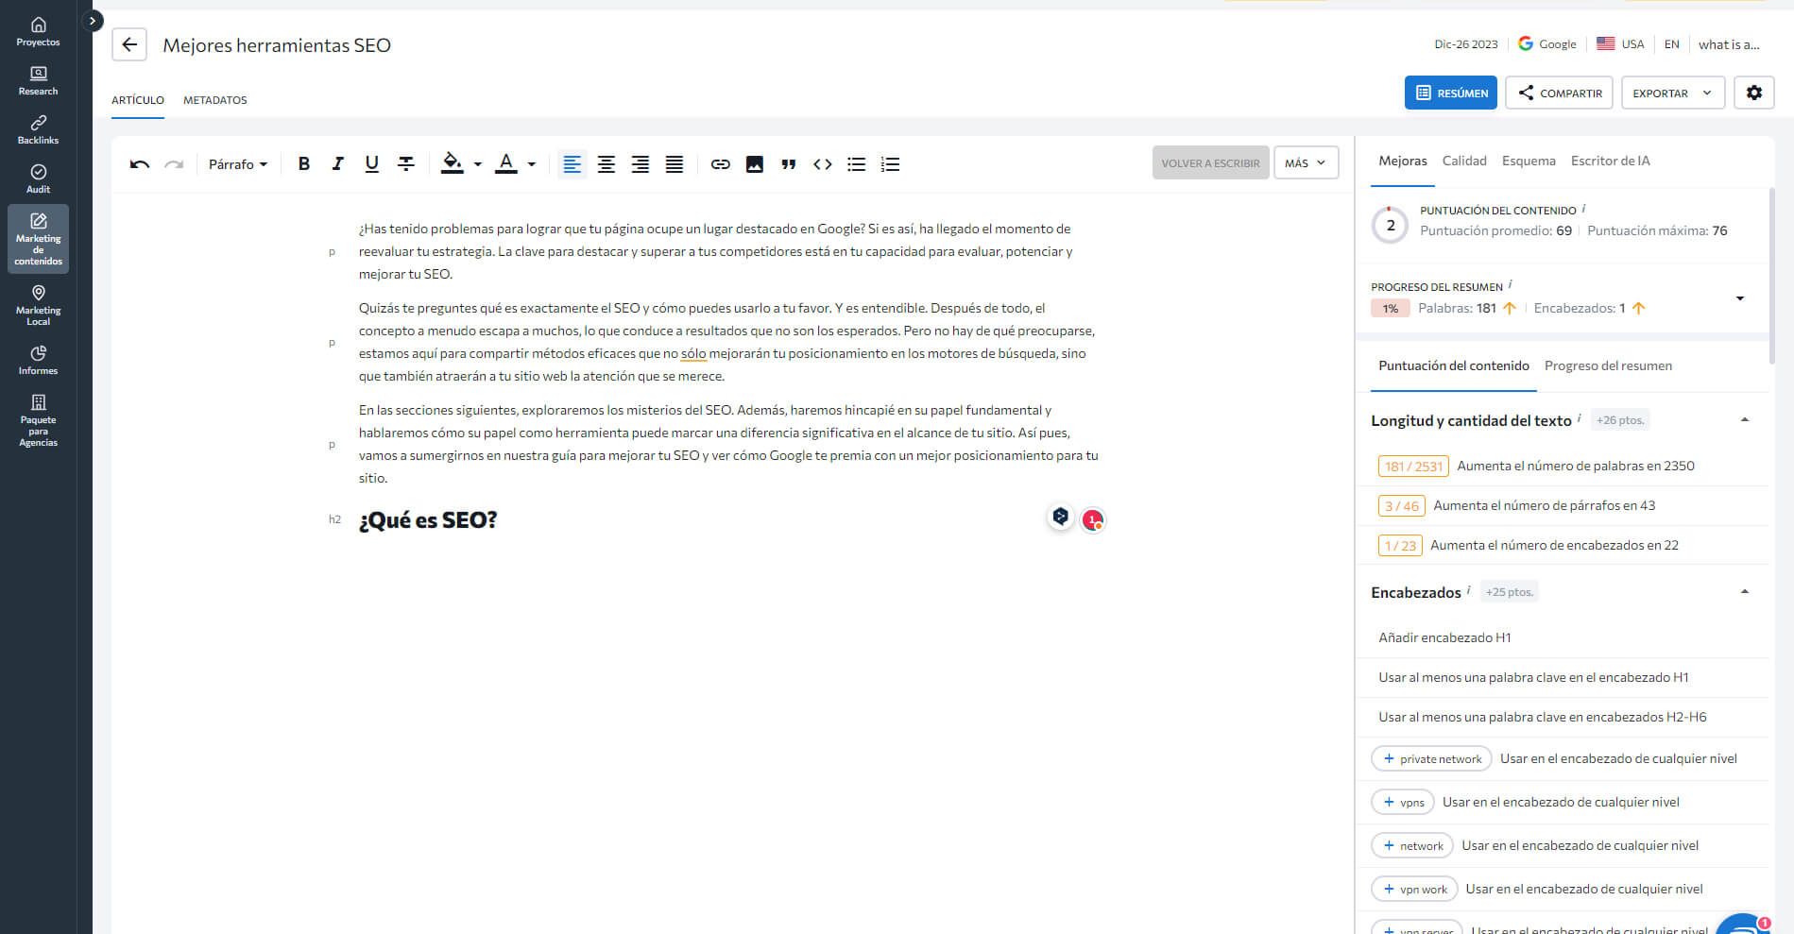Screen dimensions: 1794x934
Task: Click the red notification badge beside heading
Action: tap(1093, 519)
